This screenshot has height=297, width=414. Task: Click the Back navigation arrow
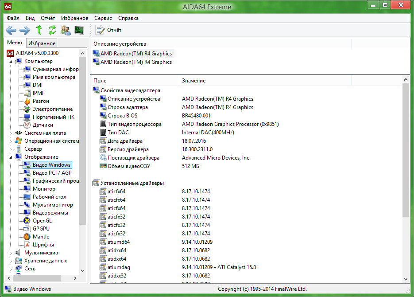11,30
